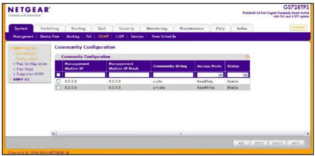Viewport: 315px width, 156px height.
Task: Click the horizontal scrollbar thumb
Action: coord(181,133)
